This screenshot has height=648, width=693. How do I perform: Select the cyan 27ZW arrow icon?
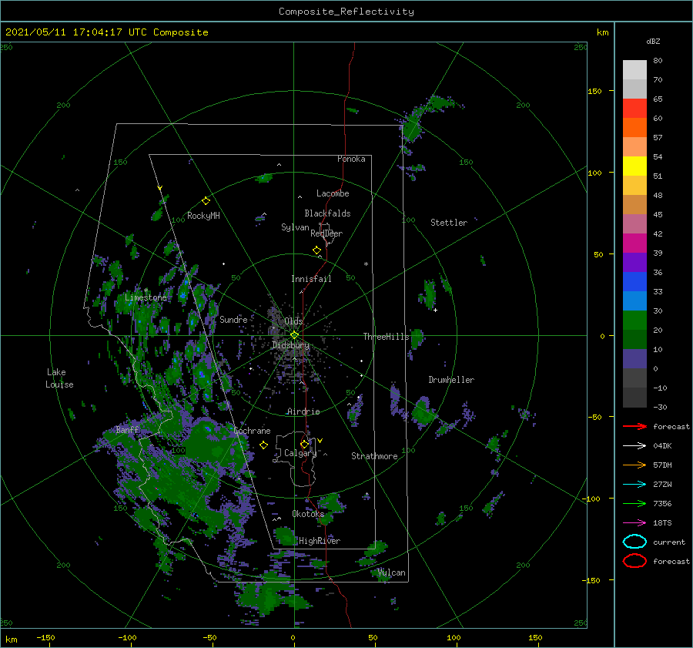click(x=634, y=485)
